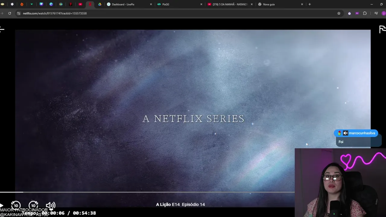
Task: Switch to YouTube pinned tab icon
Action: (80, 4)
